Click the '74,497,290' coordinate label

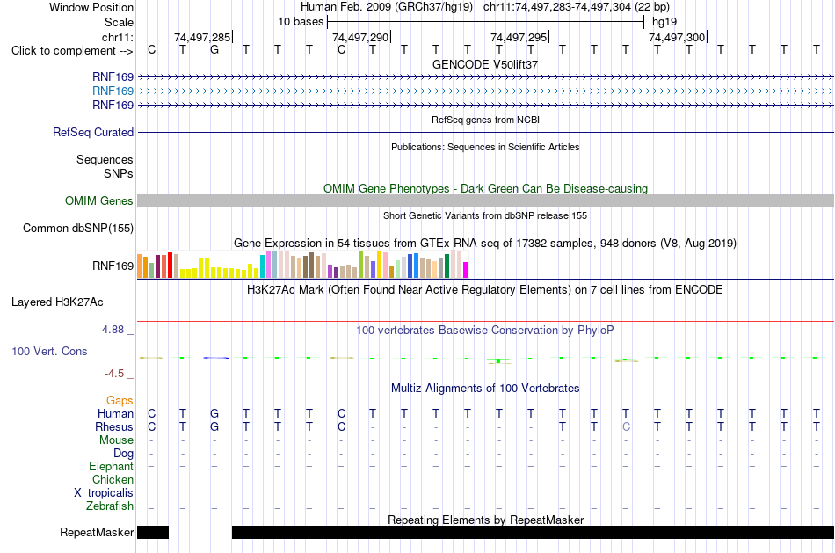pyautogui.click(x=360, y=37)
